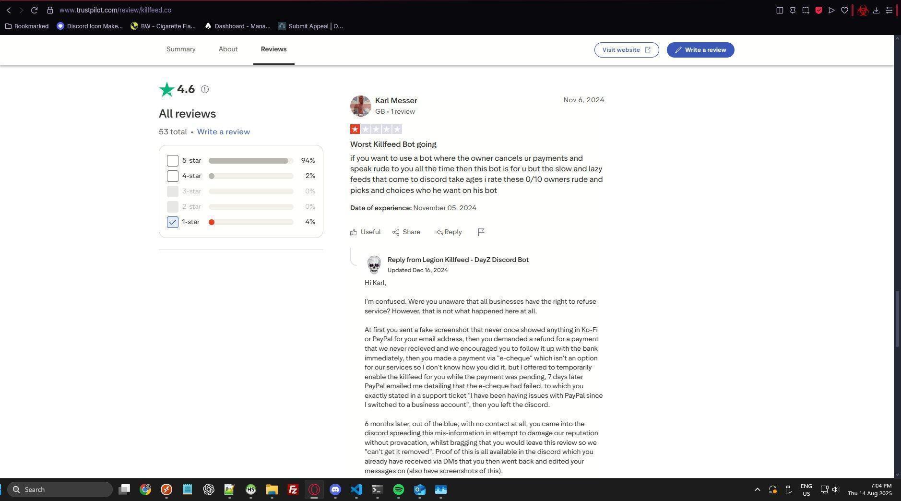Click the address bar URL field
This screenshot has width=901, height=501.
tap(116, 10)
